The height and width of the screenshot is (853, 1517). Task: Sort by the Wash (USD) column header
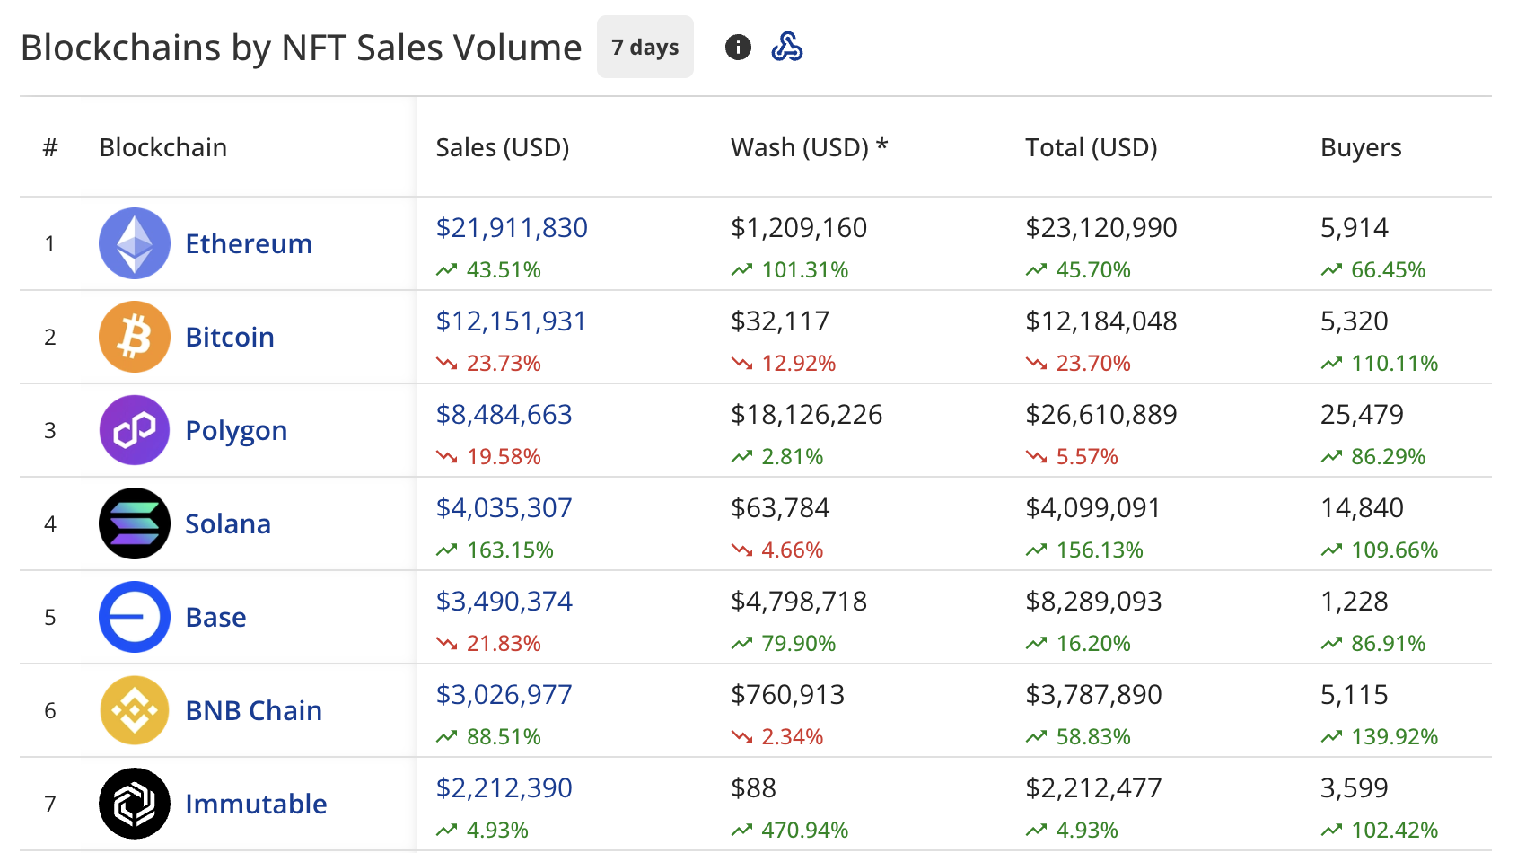810,147
